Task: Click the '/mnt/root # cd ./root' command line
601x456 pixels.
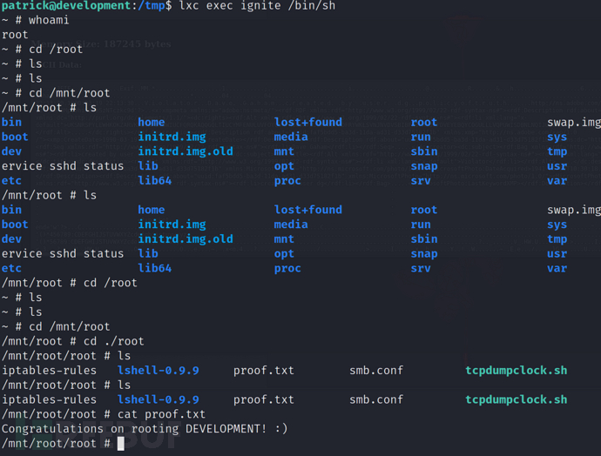Action: [73, 341]
